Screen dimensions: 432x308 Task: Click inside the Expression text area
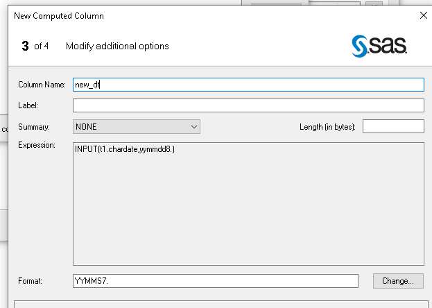pyautogui.click(x=248, y=208)
